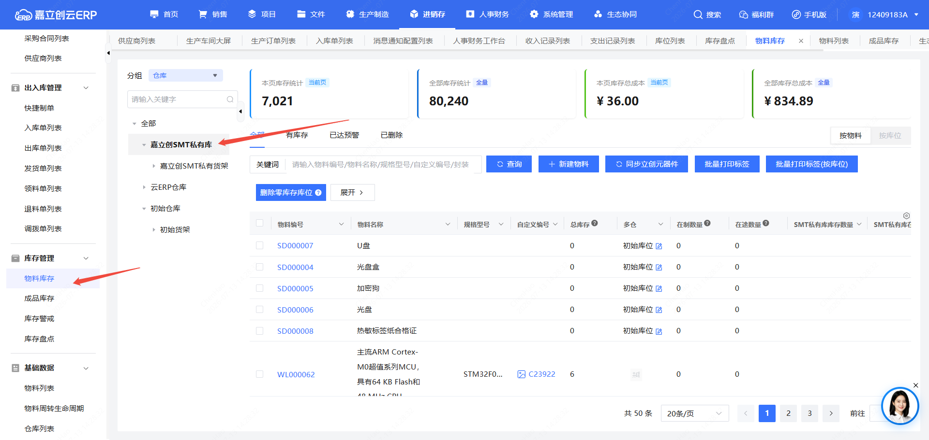
Task: Click the 删除零库存库位 button
Action: pos(291,192)
